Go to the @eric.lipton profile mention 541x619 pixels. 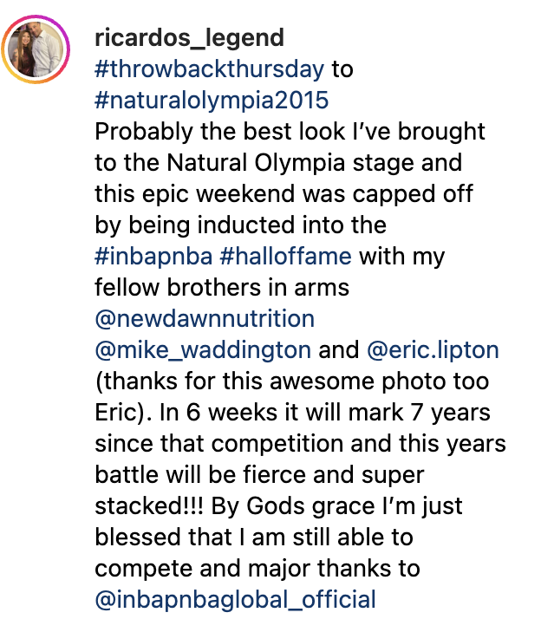click(433, 349)
